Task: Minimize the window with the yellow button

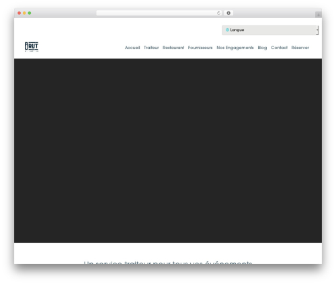Action: [x=24, y=13]
